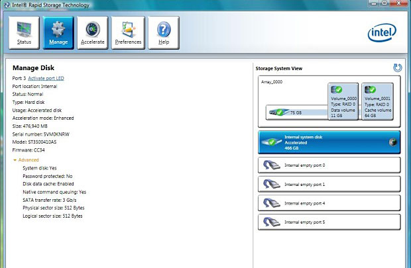
Task: Select Volume_0001 cache volume icon
Action: pyautogui.click(x=370, y=90)
